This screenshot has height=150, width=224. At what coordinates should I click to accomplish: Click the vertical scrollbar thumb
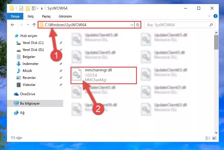pos(216,42)
